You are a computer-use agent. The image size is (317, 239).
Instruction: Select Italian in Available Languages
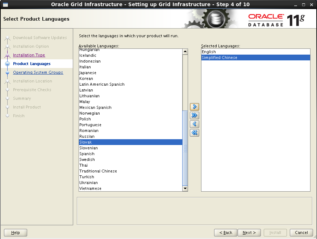click(130, 67)
